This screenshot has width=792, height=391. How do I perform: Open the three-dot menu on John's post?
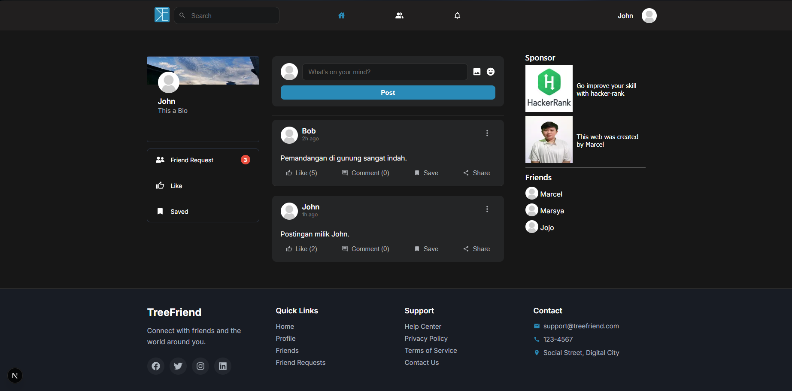tap(487, 209)
